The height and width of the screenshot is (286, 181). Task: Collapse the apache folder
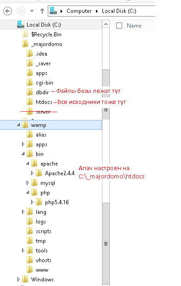tap(28, 164)
